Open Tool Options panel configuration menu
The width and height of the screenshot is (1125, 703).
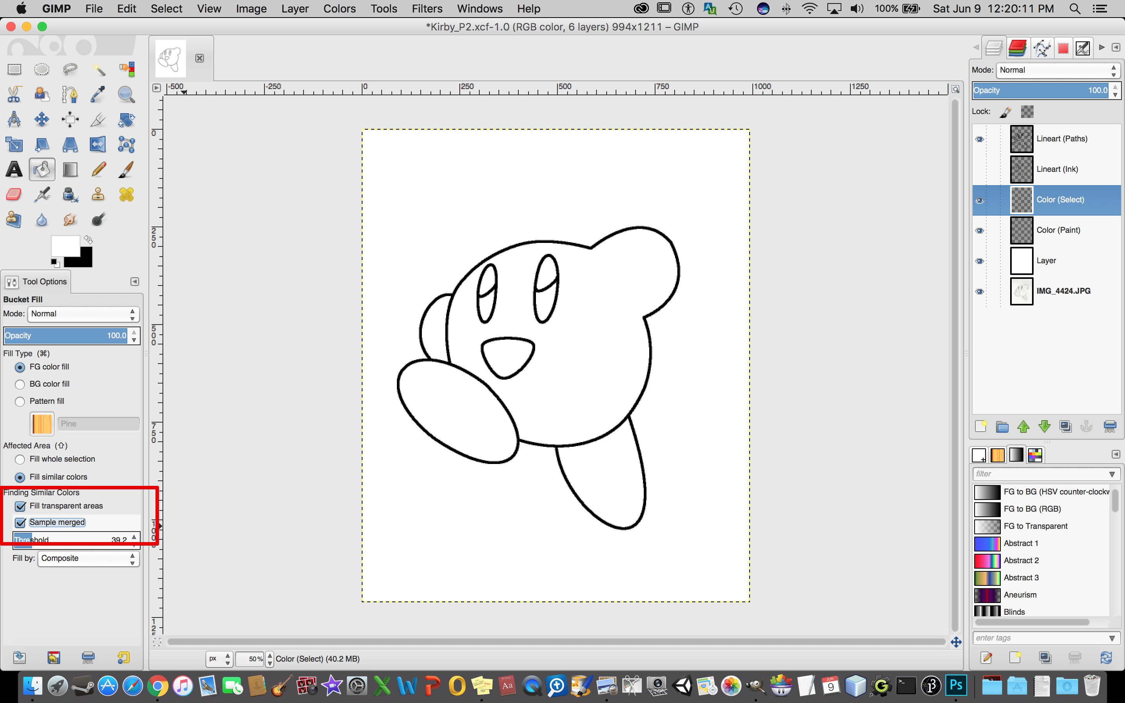click(x=134, y=281)
